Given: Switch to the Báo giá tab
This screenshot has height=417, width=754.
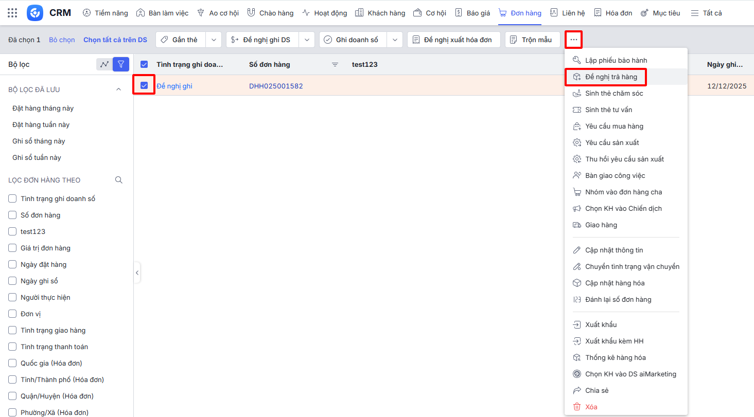Looking at the screenshot, I should point(472,13).
